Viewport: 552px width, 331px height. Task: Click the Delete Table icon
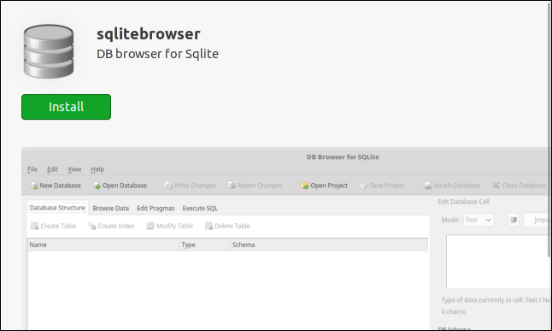(208, 226)
